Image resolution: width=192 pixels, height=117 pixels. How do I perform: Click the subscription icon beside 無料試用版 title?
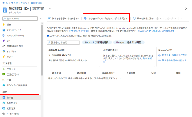[5, 10]
